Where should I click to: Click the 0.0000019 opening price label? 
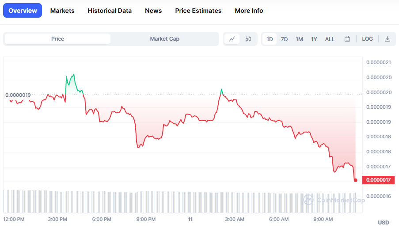(18, 95)
